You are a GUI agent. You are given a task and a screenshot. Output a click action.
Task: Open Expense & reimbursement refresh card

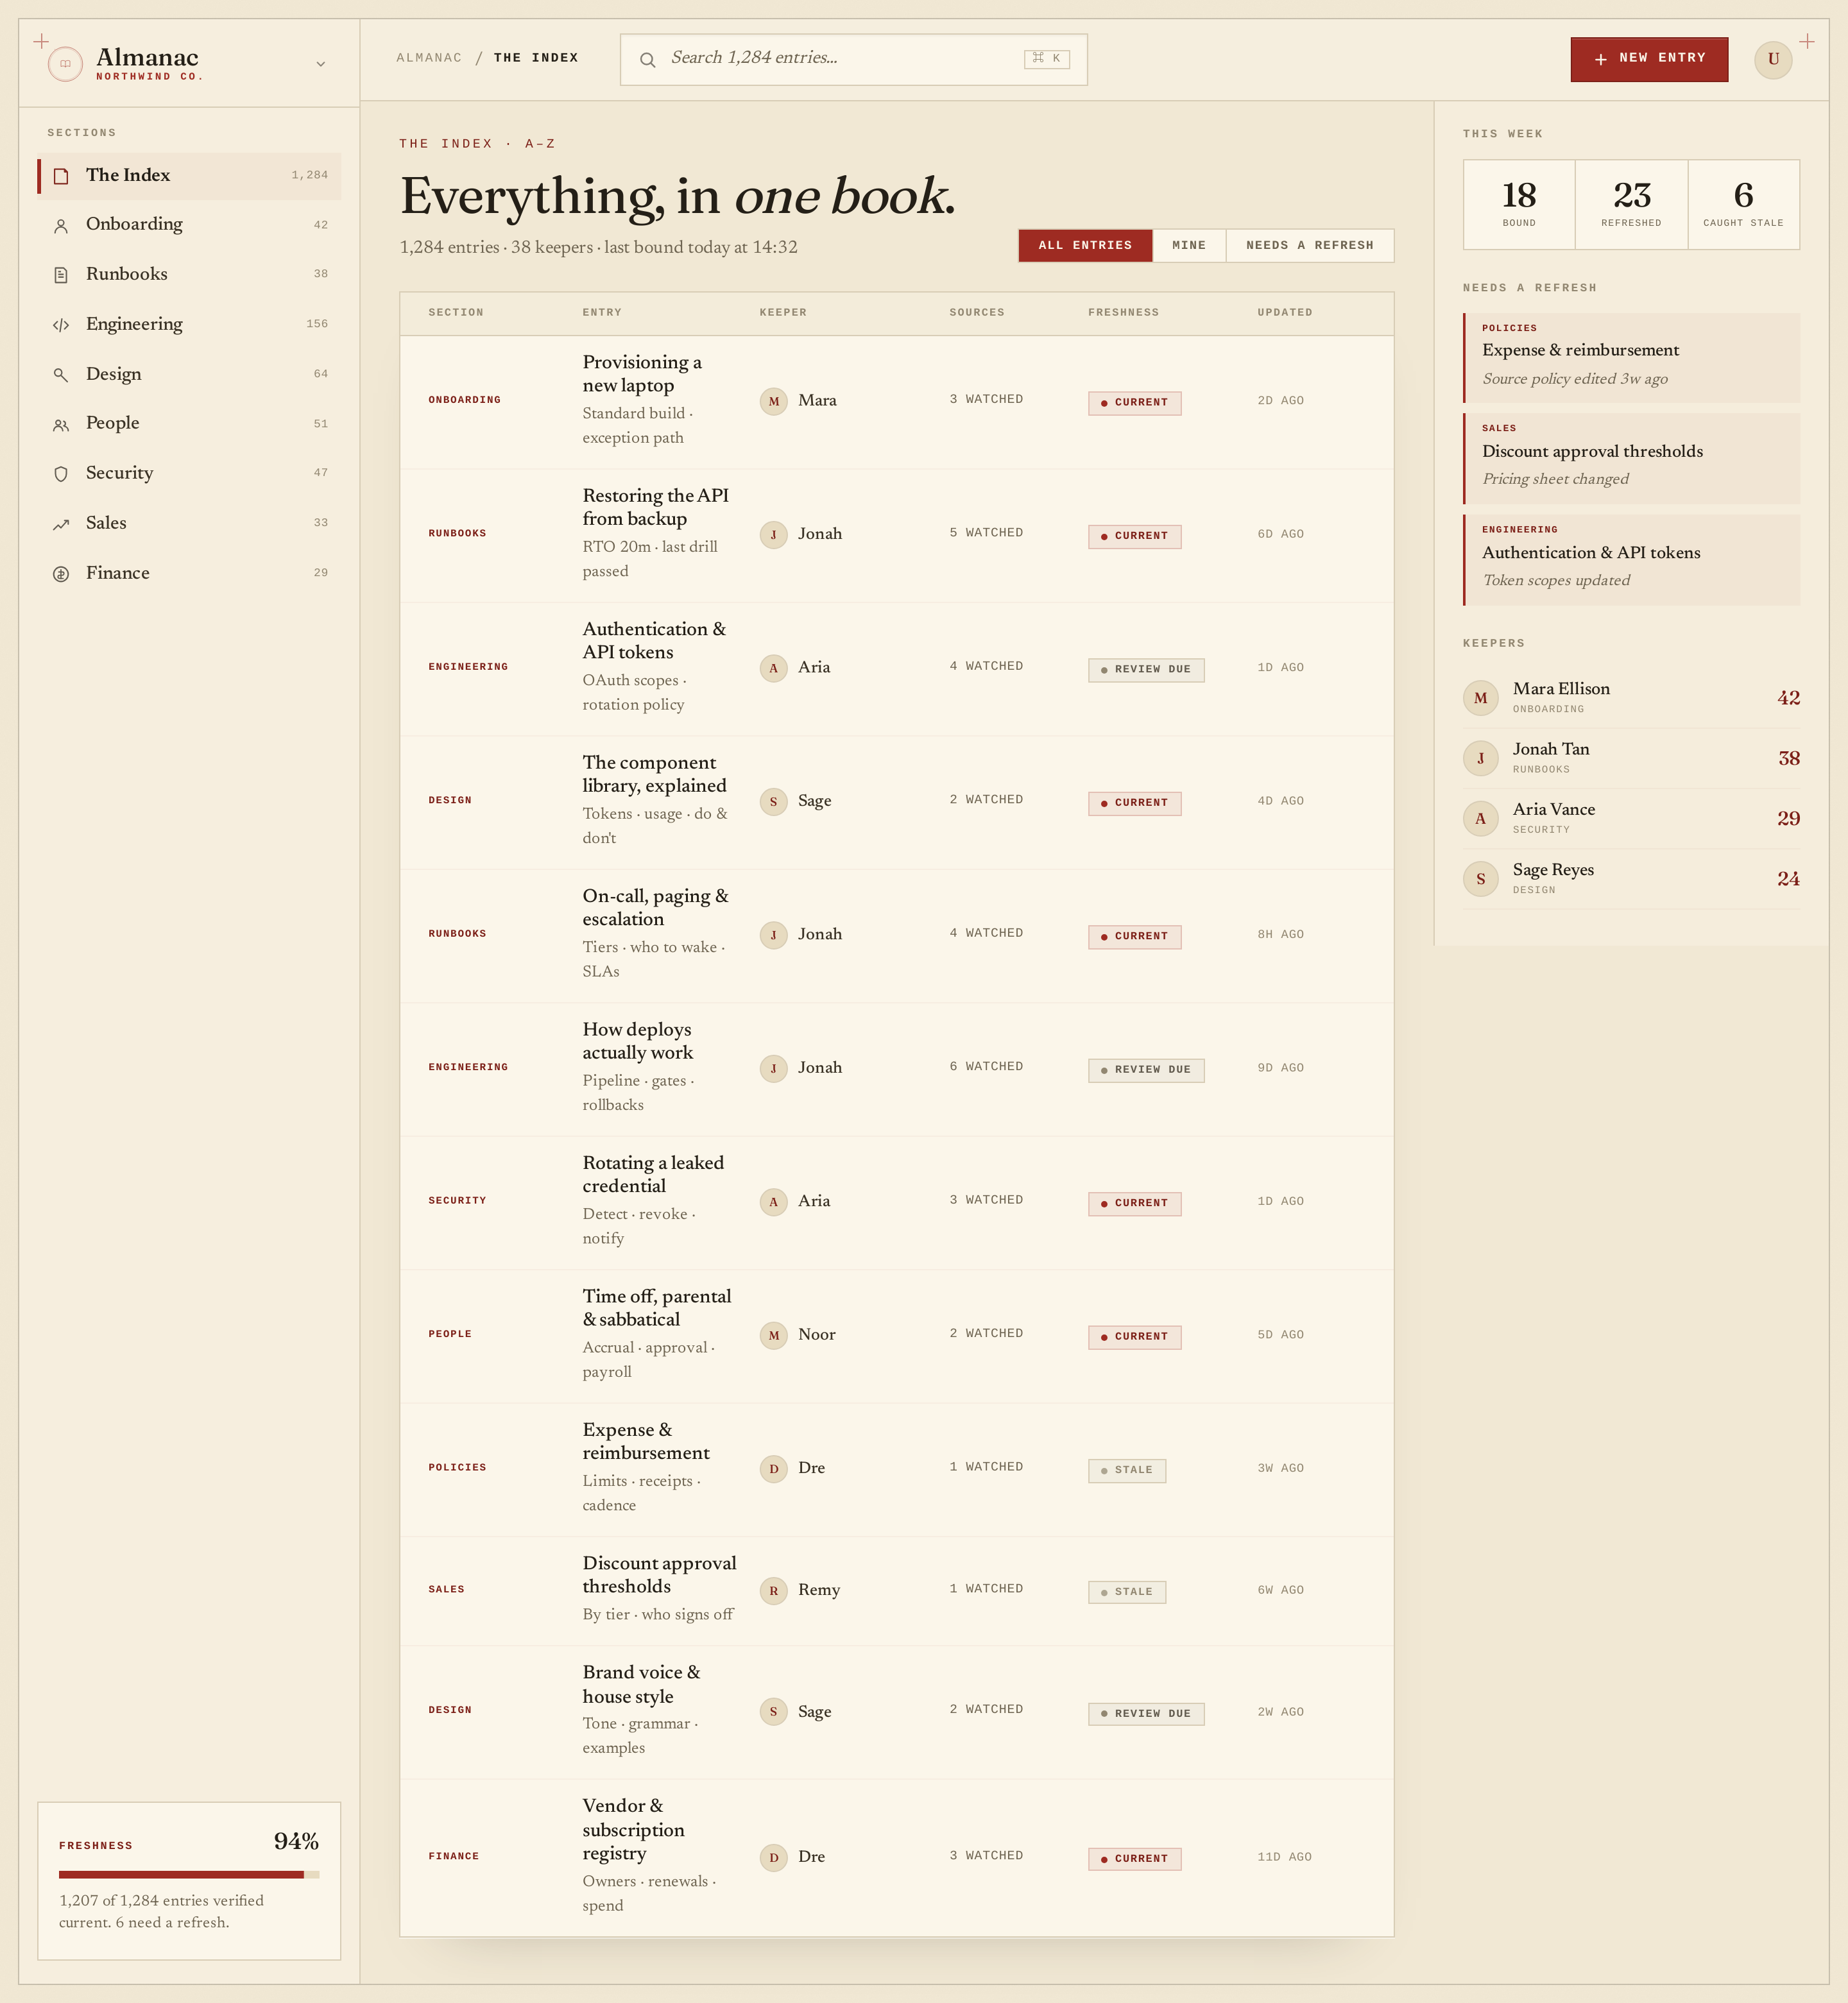coord(1631,358)
